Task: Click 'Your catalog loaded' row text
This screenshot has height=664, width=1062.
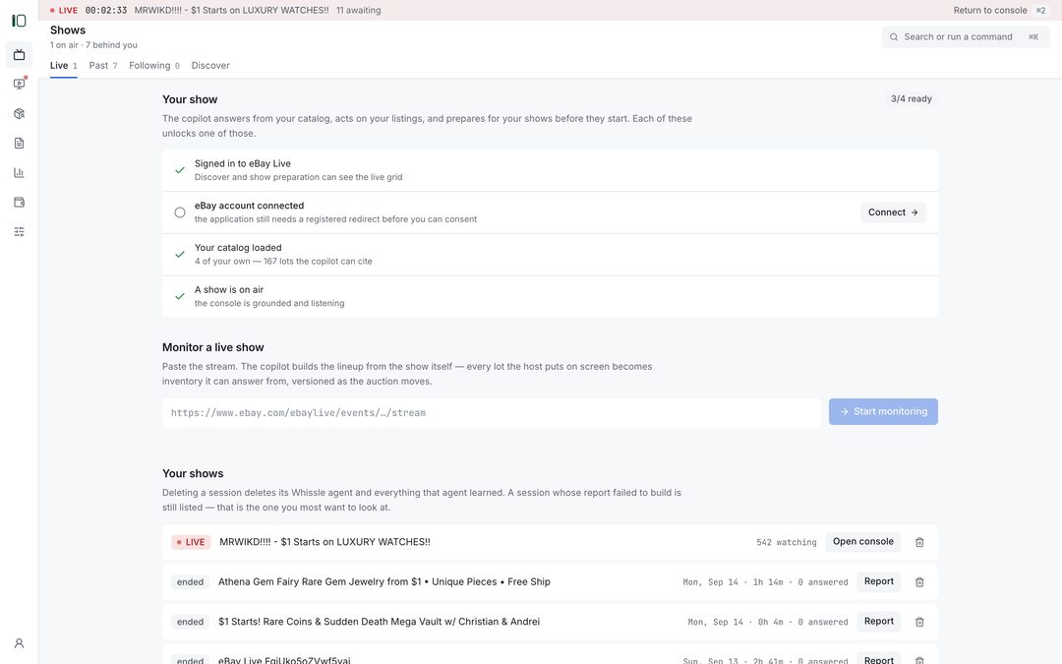Action: pos(238,247)
